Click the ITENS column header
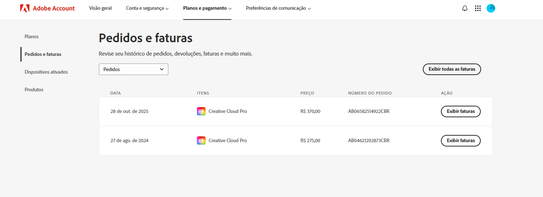Screen dimensions: 543x197 coord(203,93)
